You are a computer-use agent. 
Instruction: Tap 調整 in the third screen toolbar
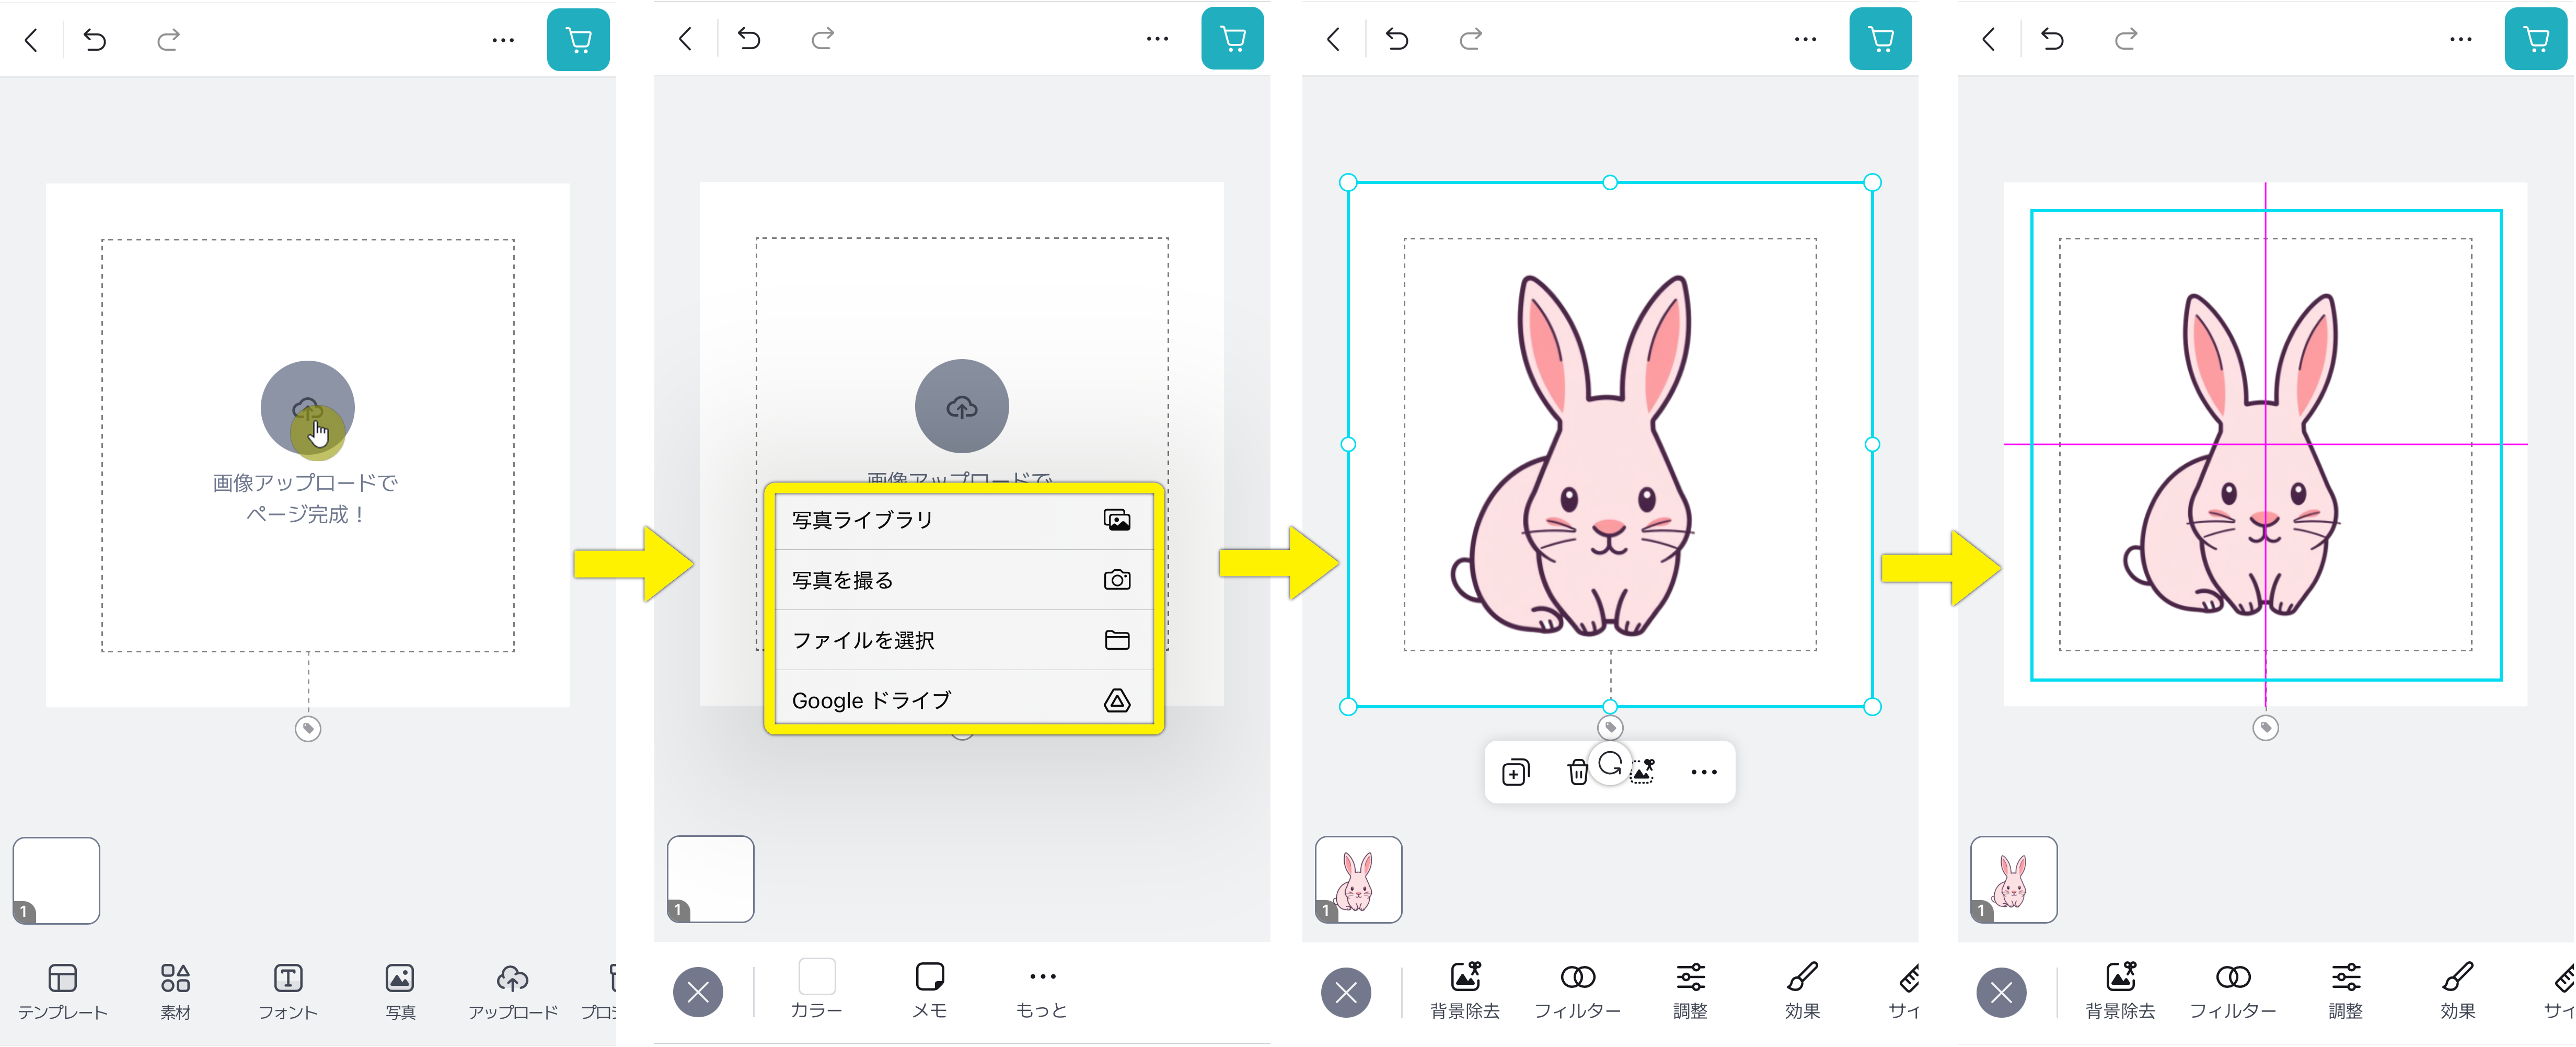tap(1690, 990)
